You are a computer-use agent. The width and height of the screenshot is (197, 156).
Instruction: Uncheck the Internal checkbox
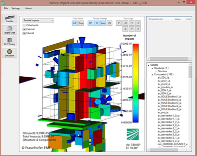24,33
